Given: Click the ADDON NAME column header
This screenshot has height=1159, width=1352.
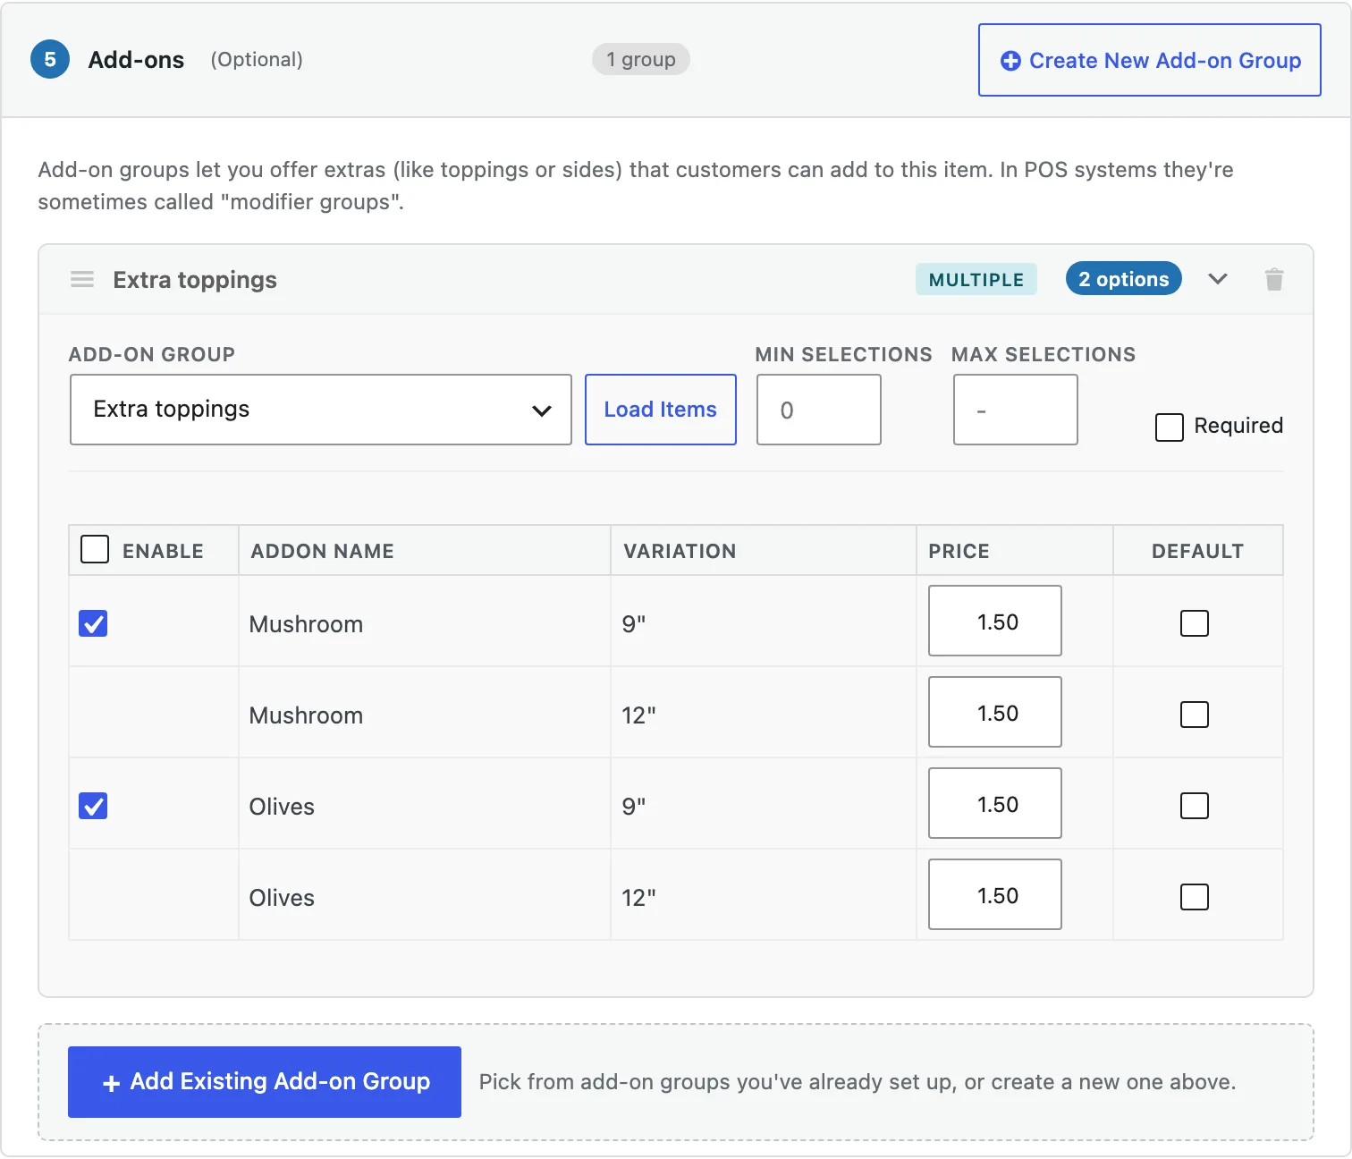Looking at the screenshot, I should point(323,551).
